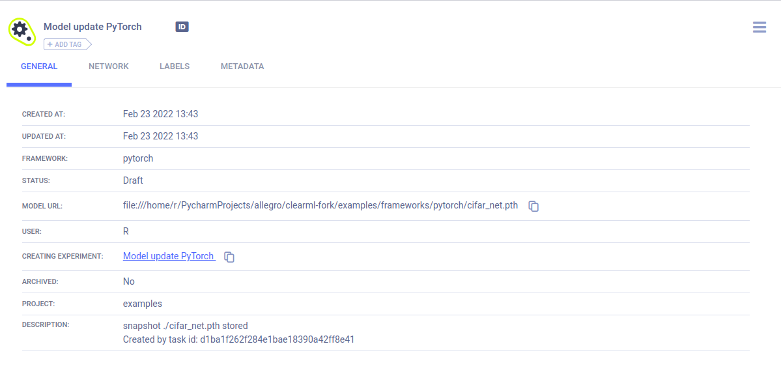Copy the creating experiment ID
The width and height of the screenshot is (781, 387).
click(229, 257)
